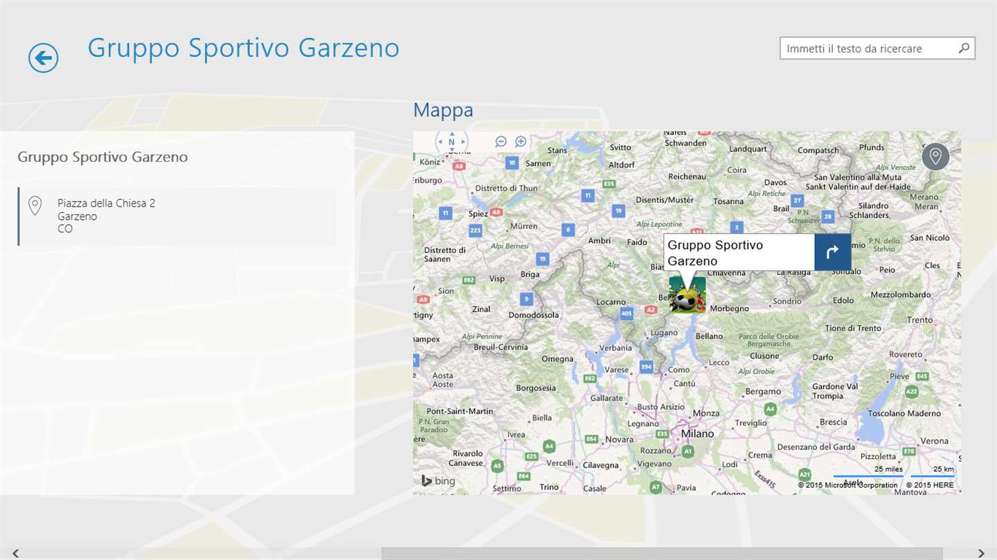
Task: Focus the 'Immetti il testo da ricercare' search field
Action: point(877,48)
